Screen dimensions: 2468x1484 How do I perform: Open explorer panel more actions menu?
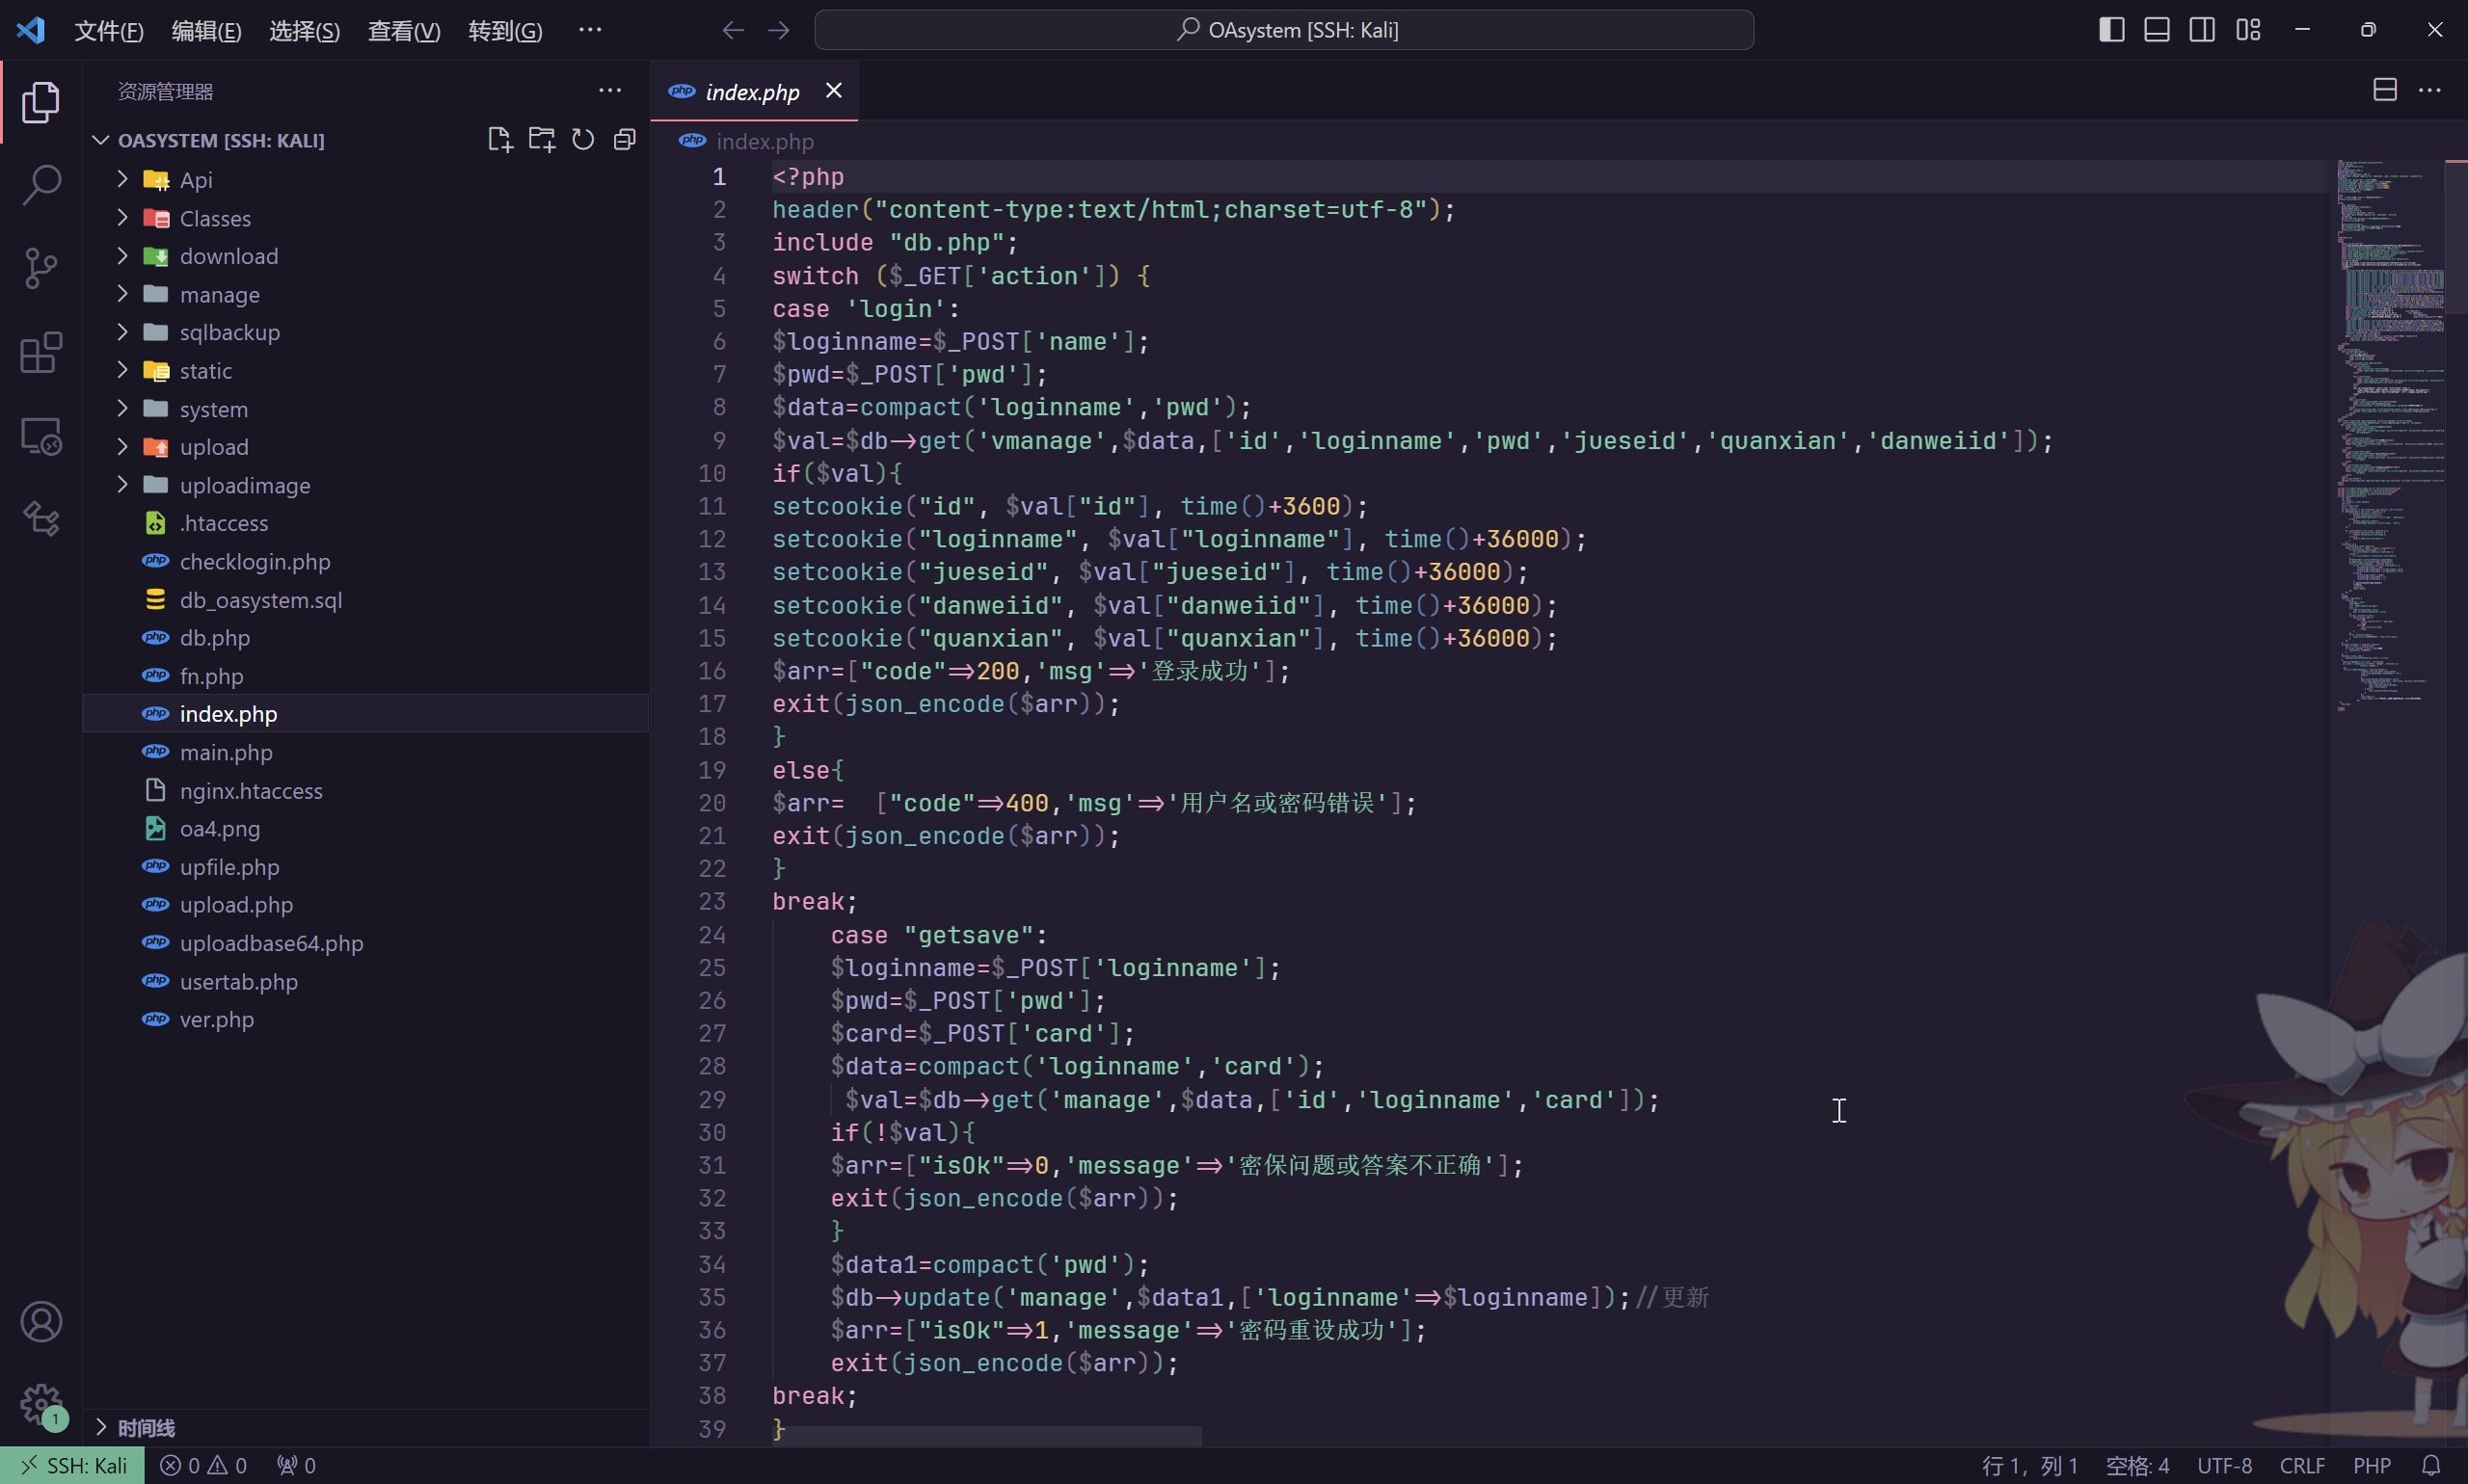pos(610,91)
